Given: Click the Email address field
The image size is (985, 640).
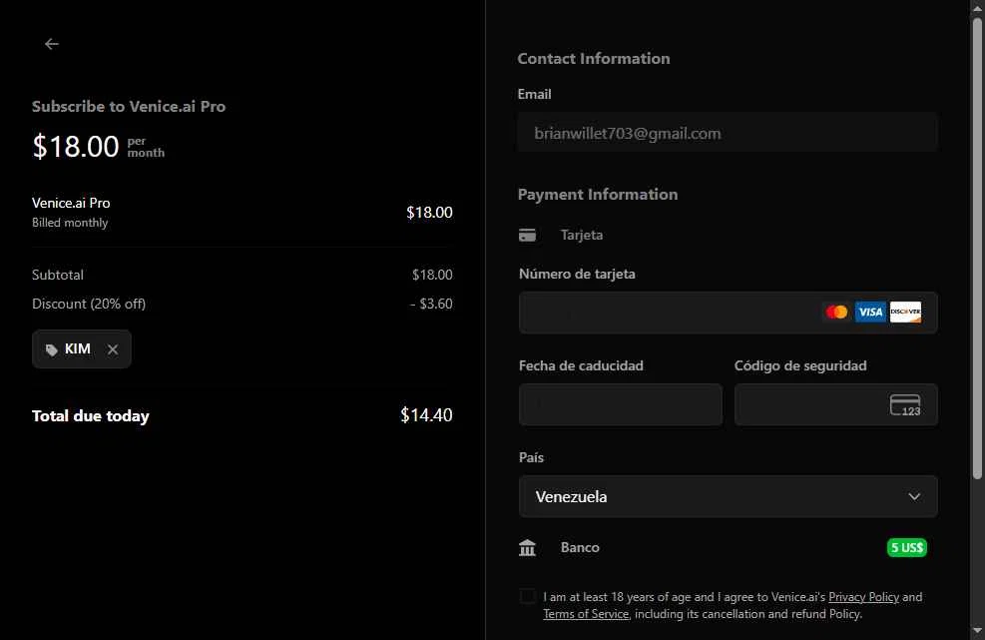Looking at the screenshot, I should coord(729,133).
